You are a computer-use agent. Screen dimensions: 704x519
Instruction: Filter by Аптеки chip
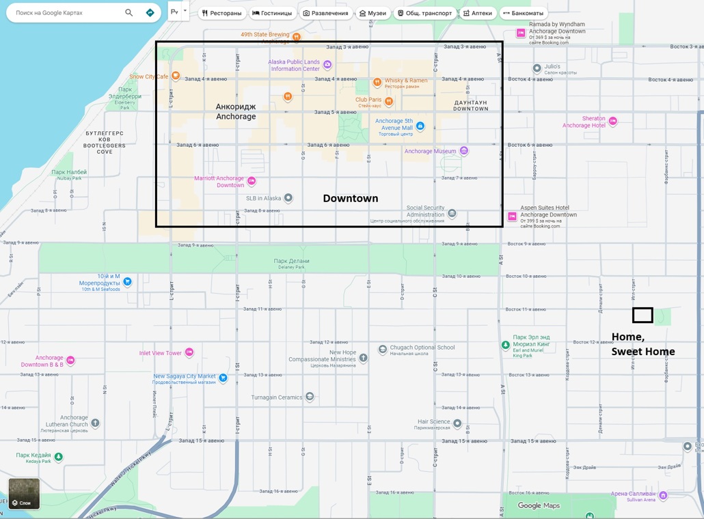pos(478,13)
